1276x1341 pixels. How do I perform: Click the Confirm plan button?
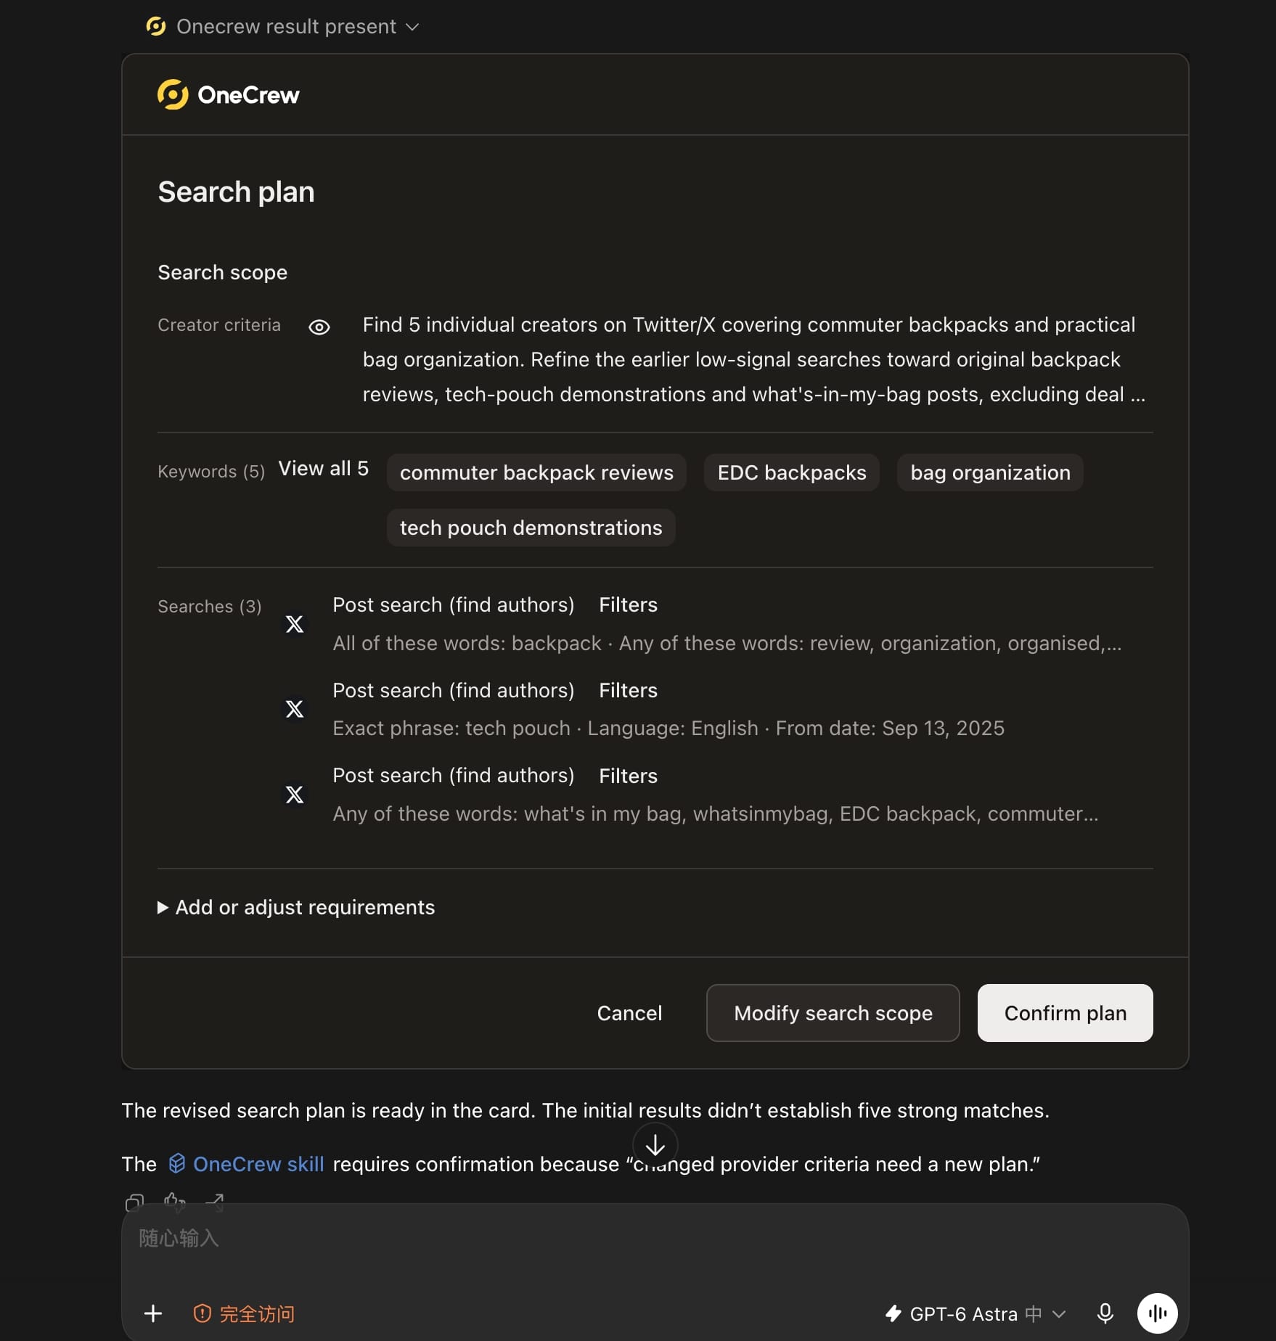tap(1065, 1013)
